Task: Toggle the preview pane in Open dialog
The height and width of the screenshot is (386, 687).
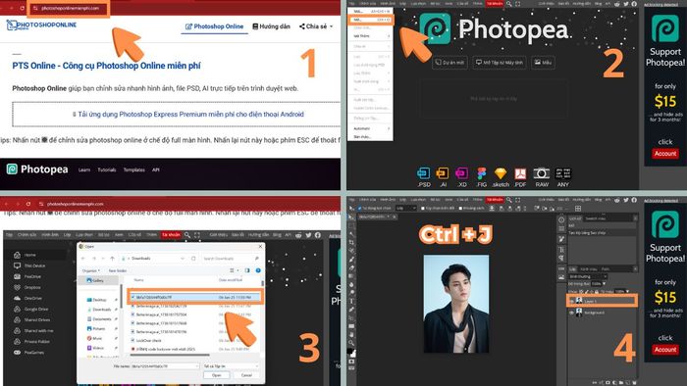Action: coord(247,270)
